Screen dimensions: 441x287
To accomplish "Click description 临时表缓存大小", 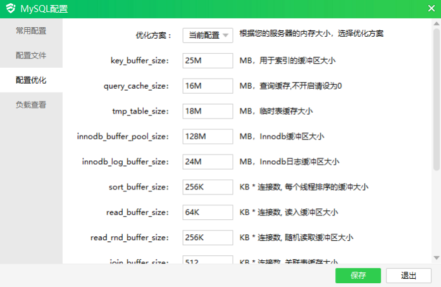I will tap(286, 112).
